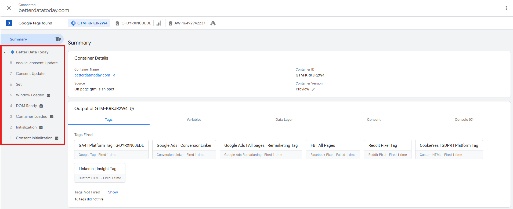Image resolution: width=513 pixels, height=209 pixels.
Task: Select the Consent Update event
Action: click(30, 74)
